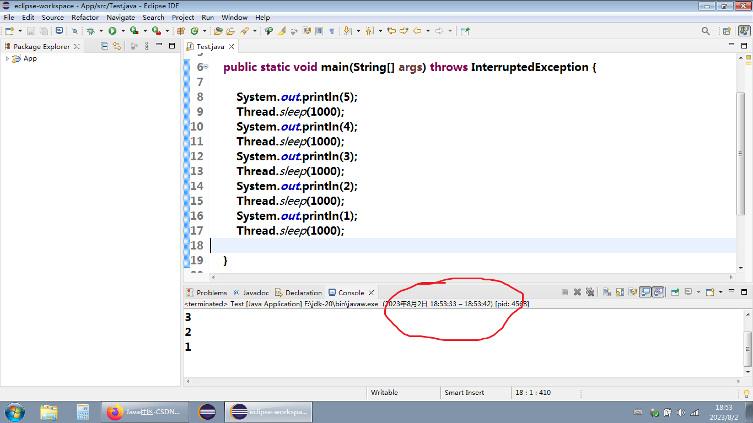
Task: Start debugging with the bug icon
Action: point(90,31)
